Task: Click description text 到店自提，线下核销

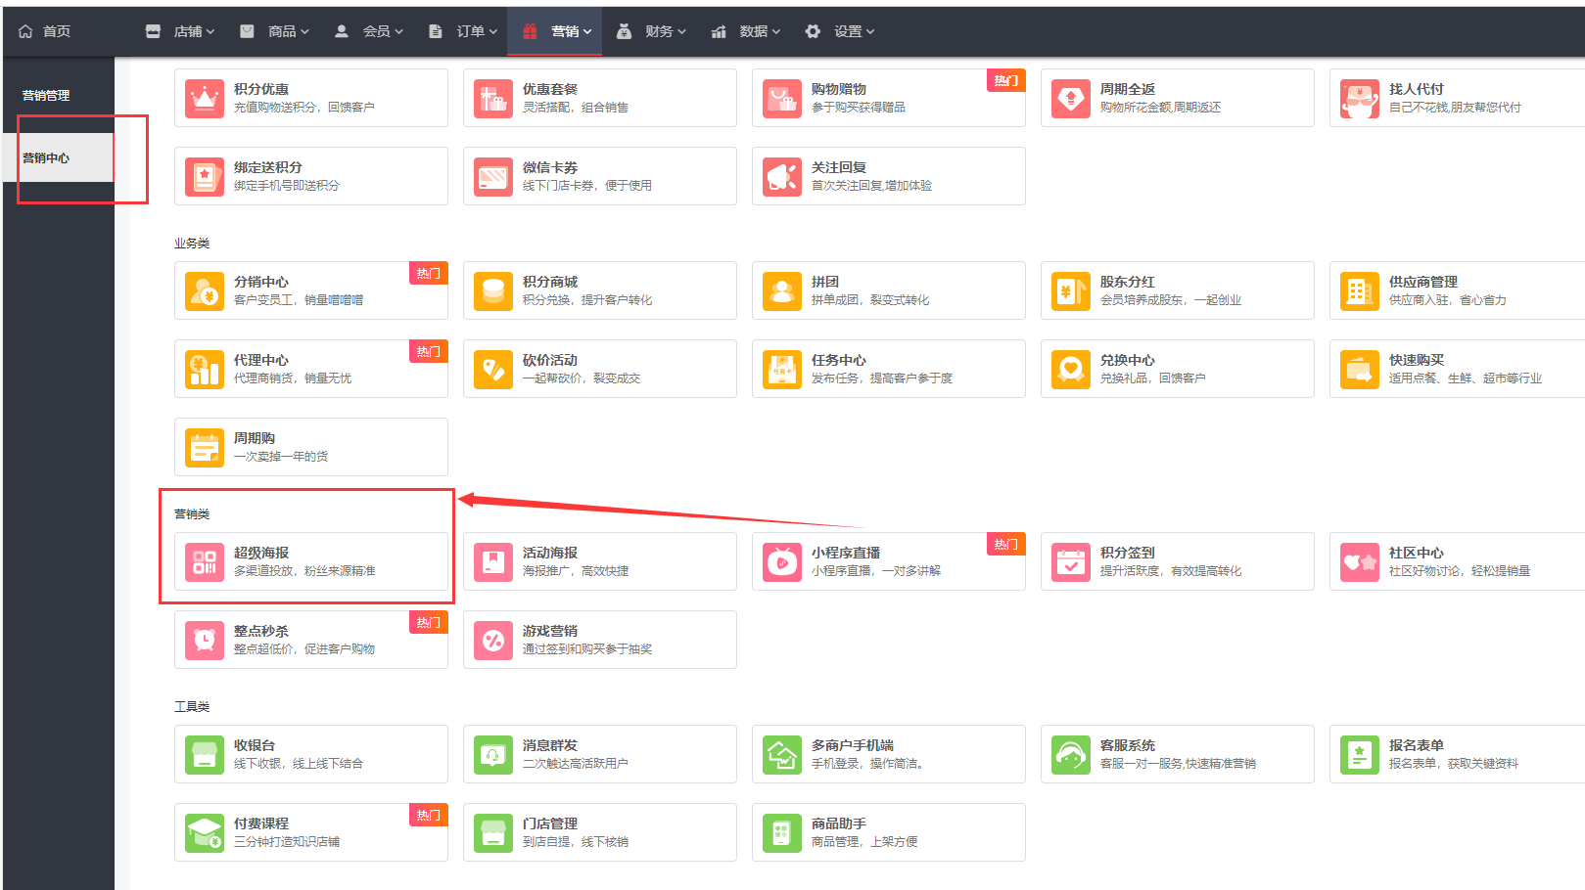Action: [576, 842]
